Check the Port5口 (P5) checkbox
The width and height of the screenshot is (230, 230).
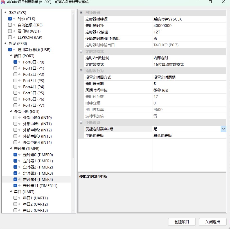tap(15, 93)
